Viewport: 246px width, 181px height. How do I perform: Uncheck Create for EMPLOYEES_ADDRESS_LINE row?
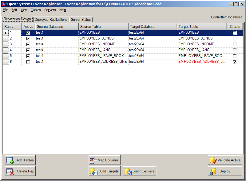234,62
